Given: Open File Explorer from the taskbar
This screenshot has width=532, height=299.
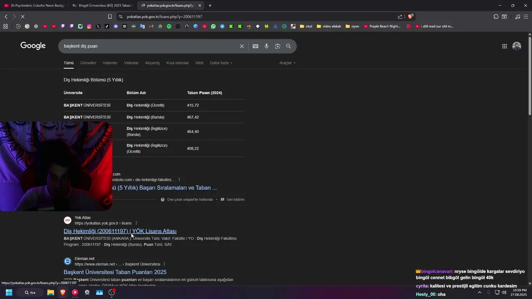Looking at the screenshot, I should click(50, 292).
